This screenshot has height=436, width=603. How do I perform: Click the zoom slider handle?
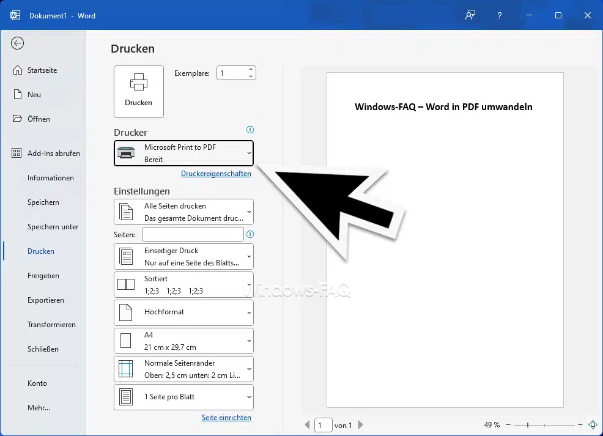pyautogui.click(x=528, y=425)
